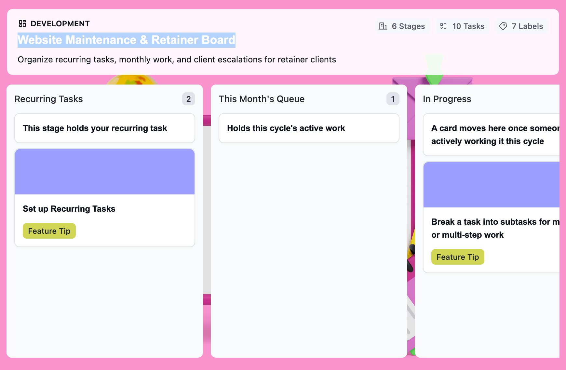The height and width of the screenshot is (370, 566).
Task: Open the 7 Labels badge
Action: click(521, 26)
